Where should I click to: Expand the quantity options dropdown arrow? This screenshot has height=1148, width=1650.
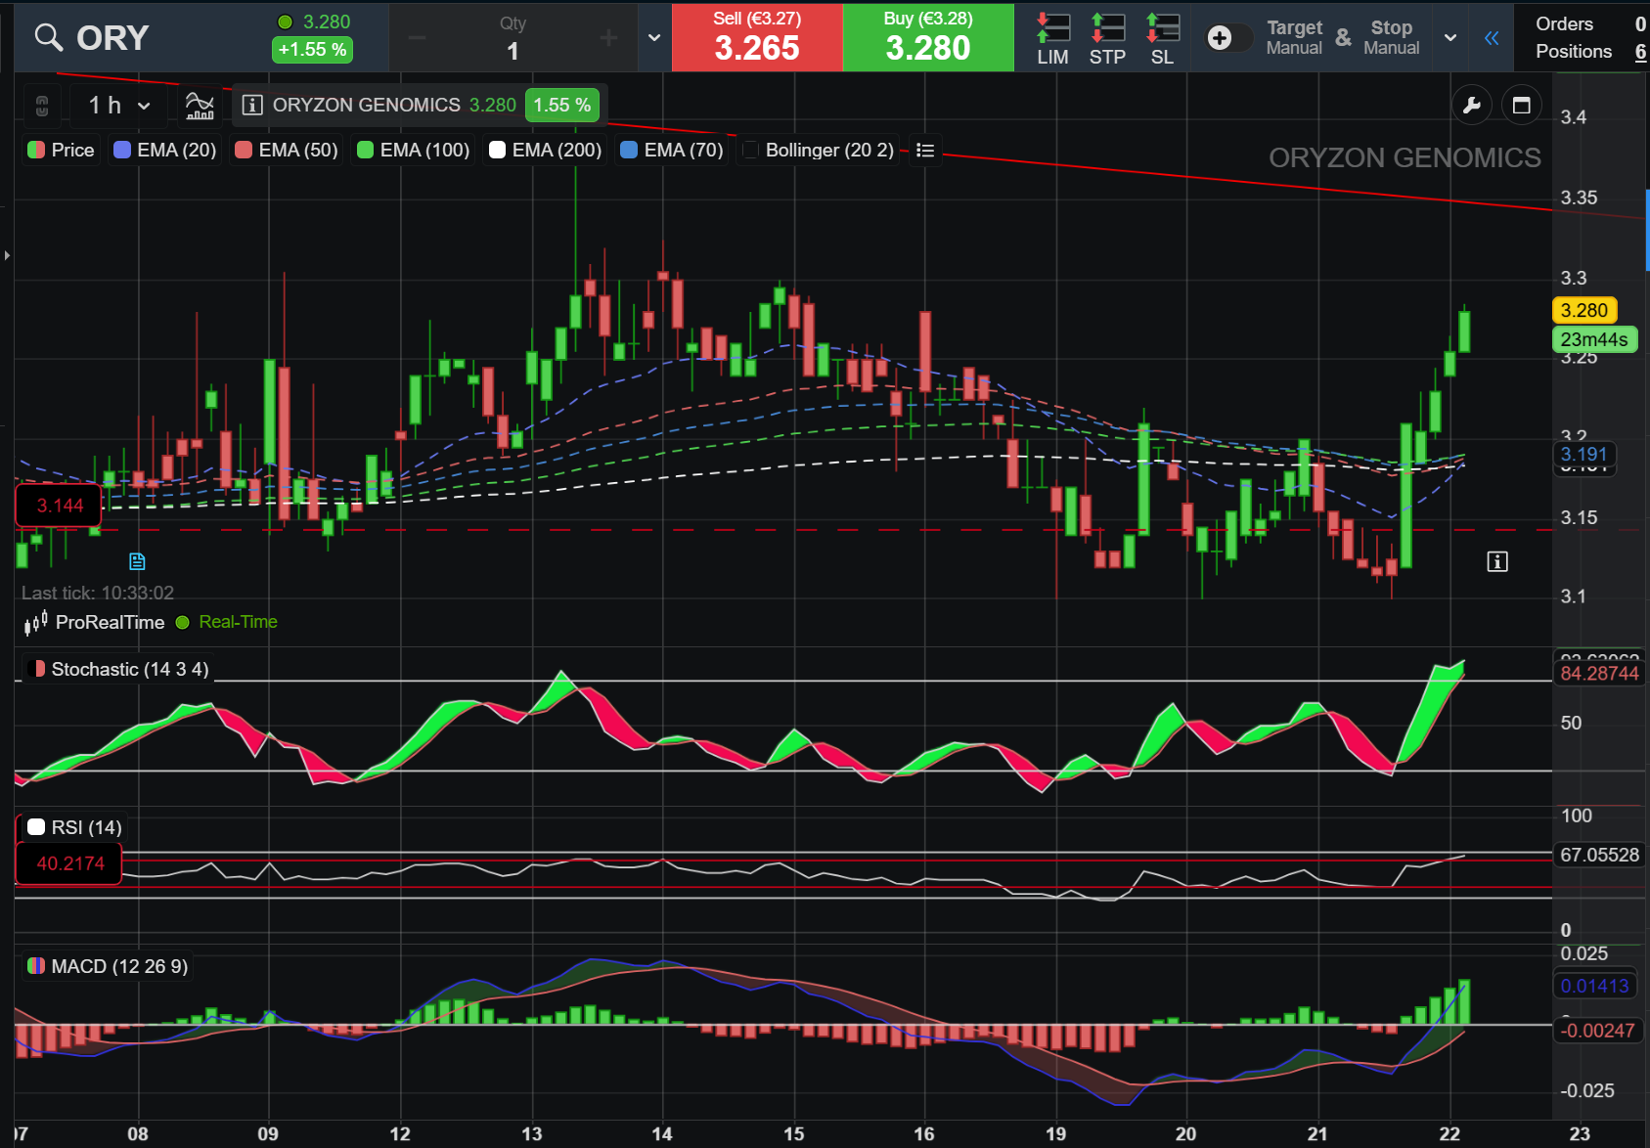[654, 37]
